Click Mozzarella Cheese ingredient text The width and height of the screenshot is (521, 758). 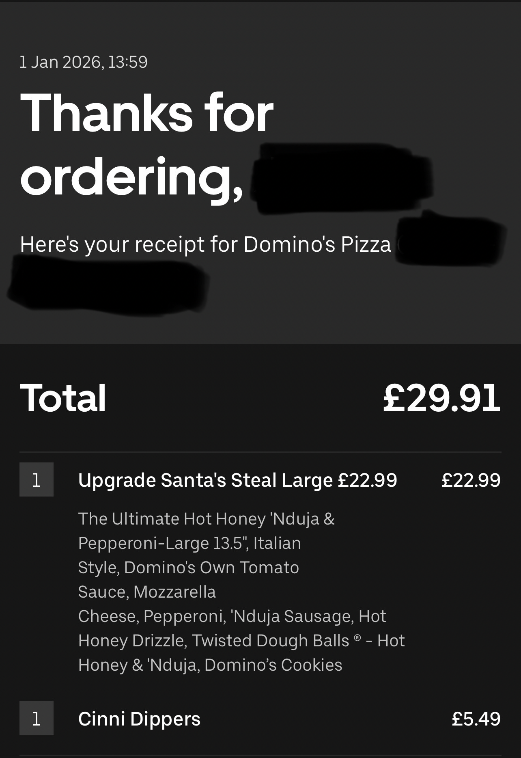147,604
